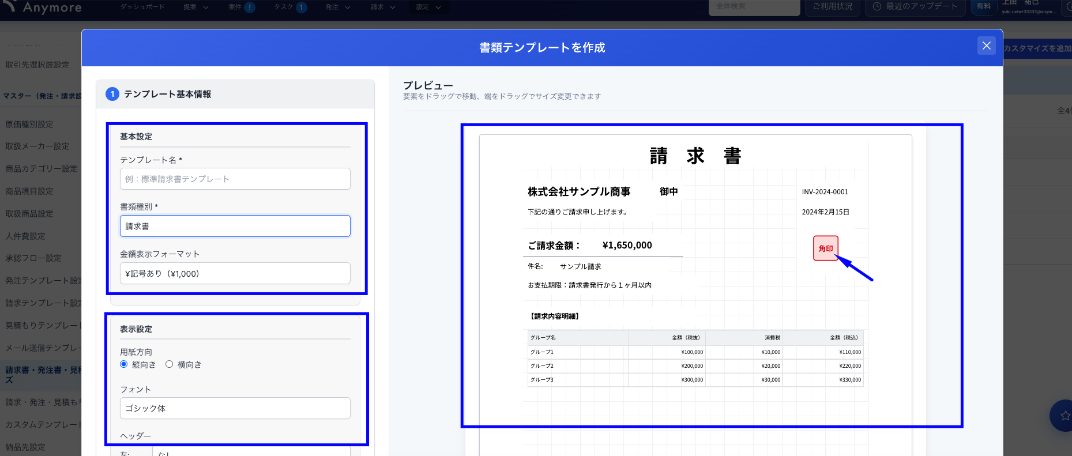This screenshot has height=456, width=1072.
Task: Open 人件費設定 in sidebar
Action: 25,236
